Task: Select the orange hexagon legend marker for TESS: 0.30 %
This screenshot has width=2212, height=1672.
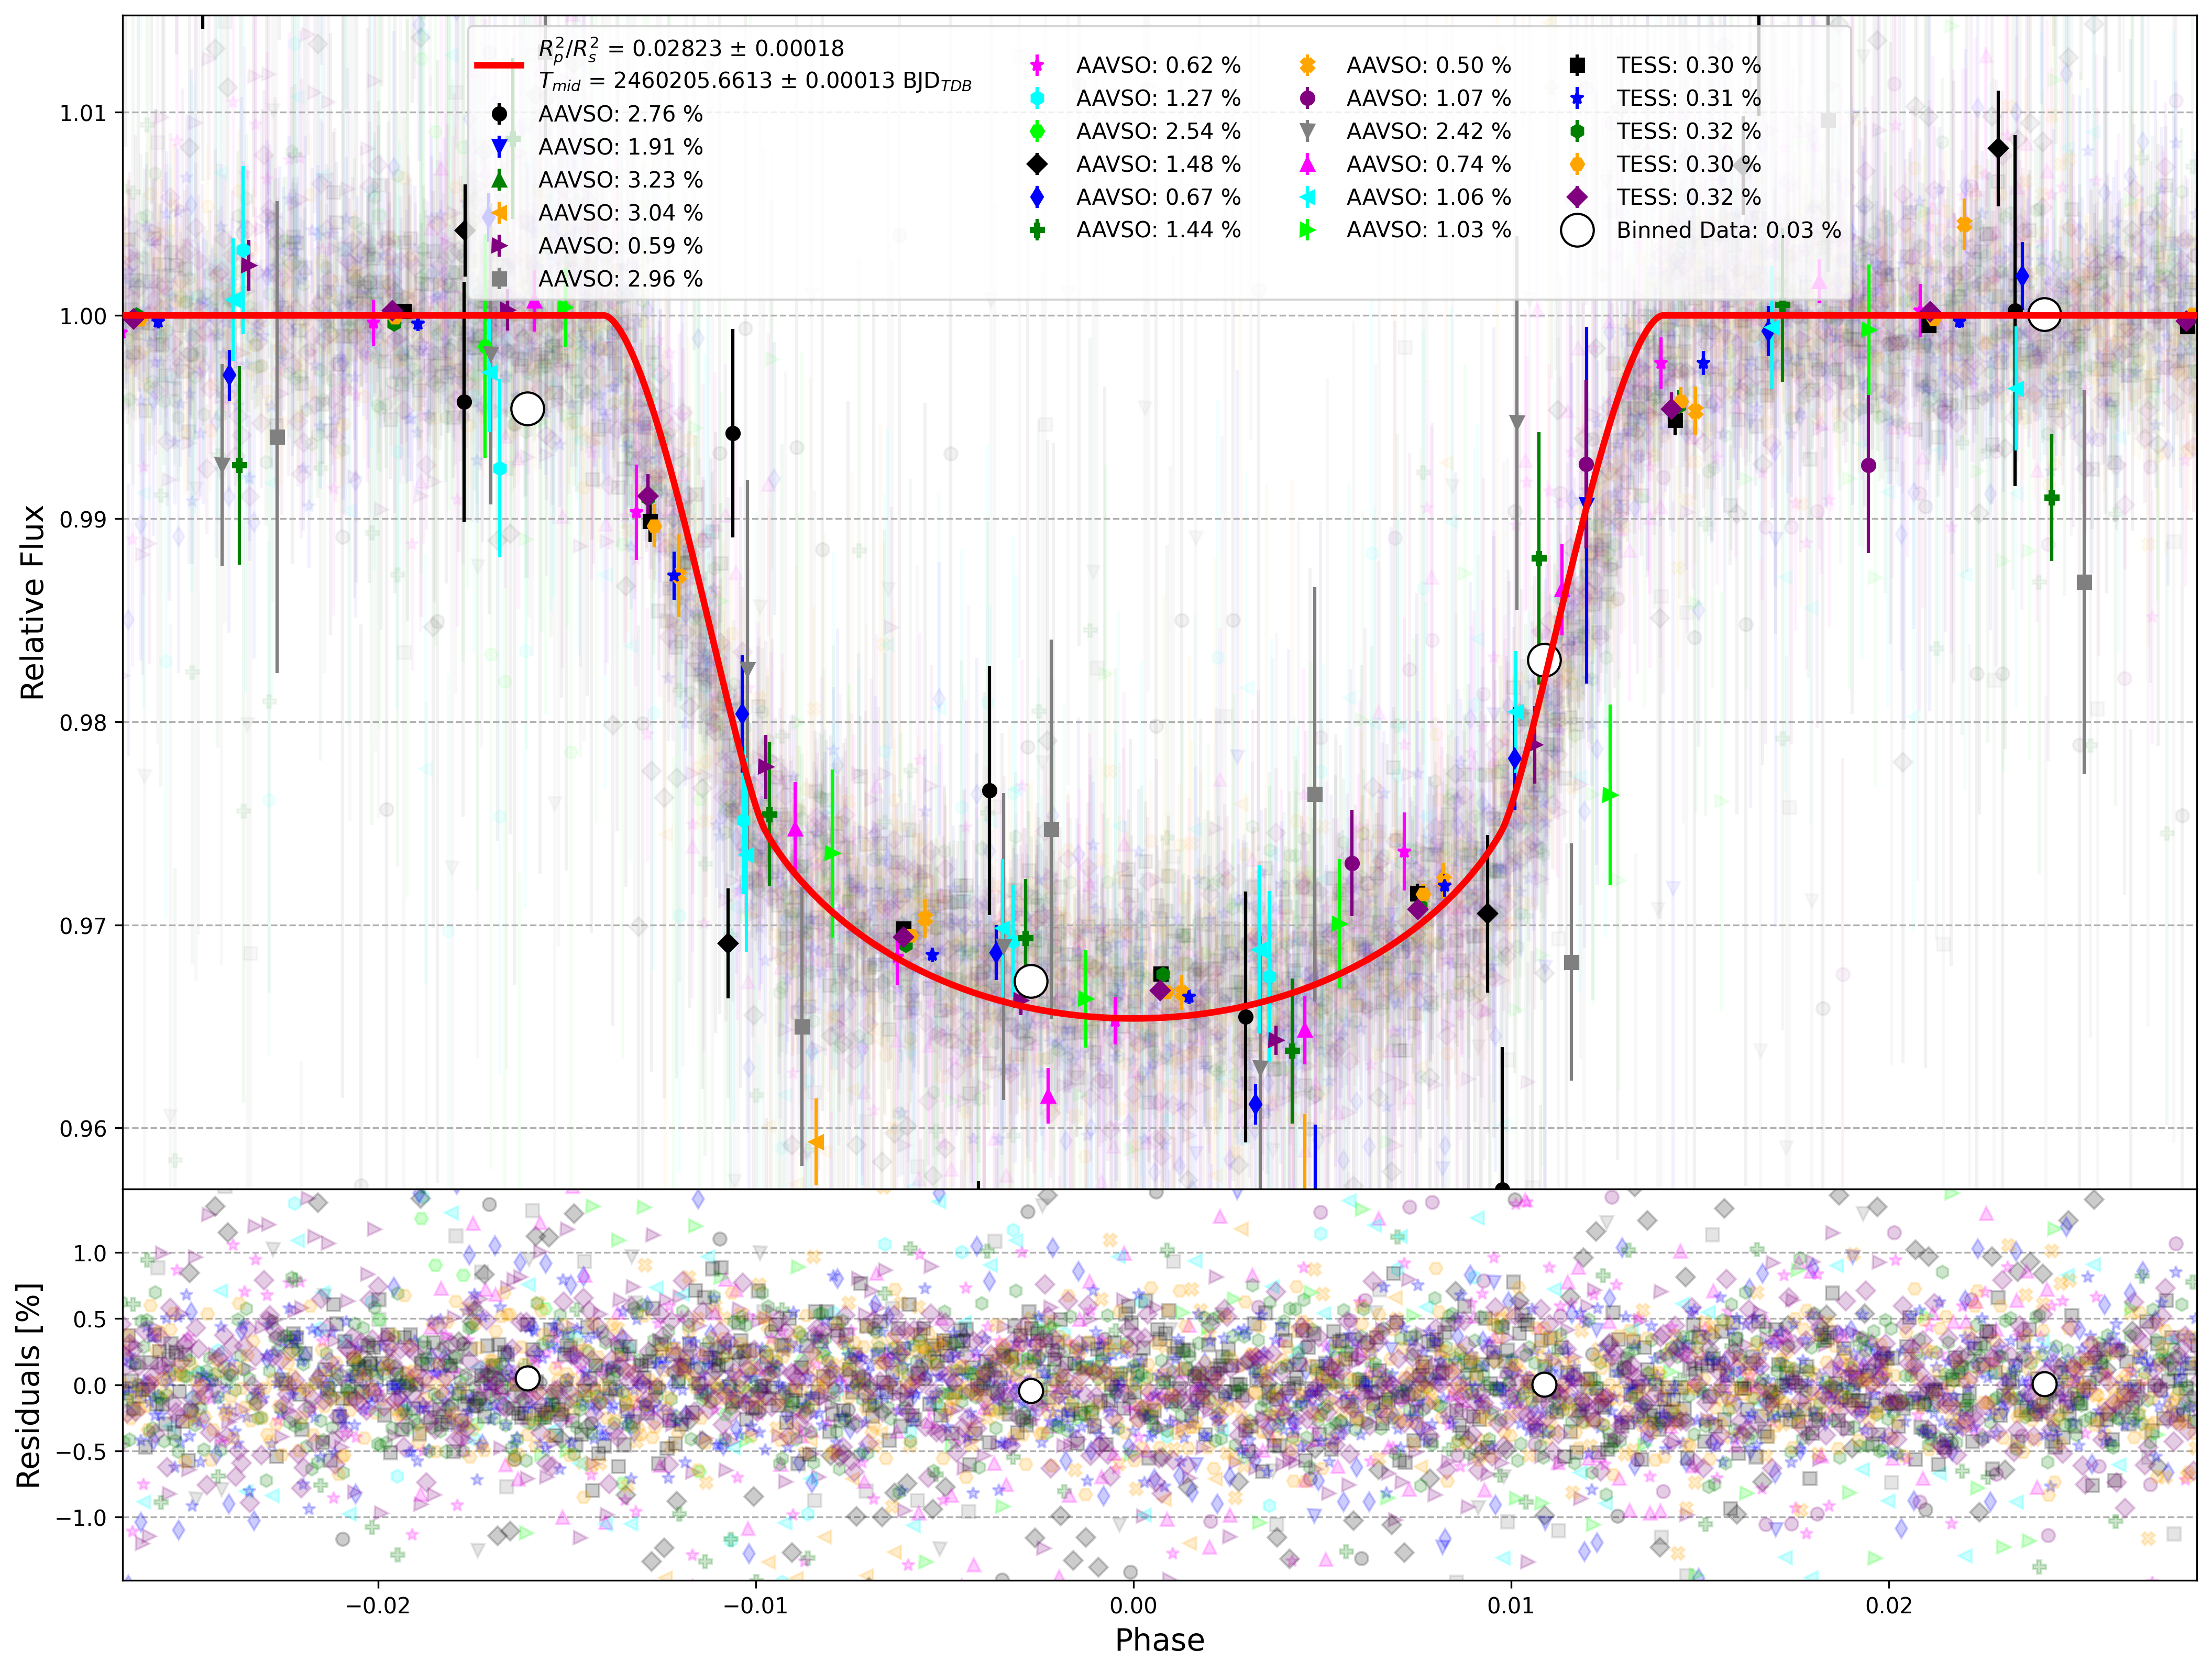Action: click(x=1577, y=164)
